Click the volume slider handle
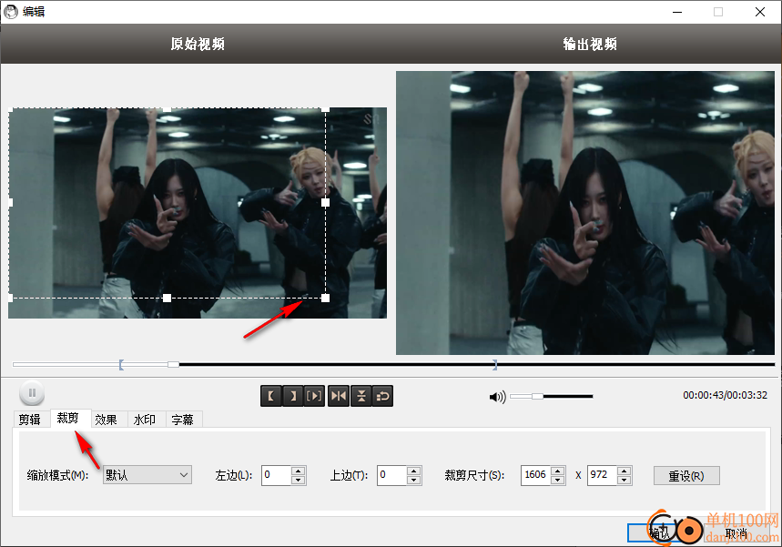This screenshot has height=547, width=782. (537, 396)
